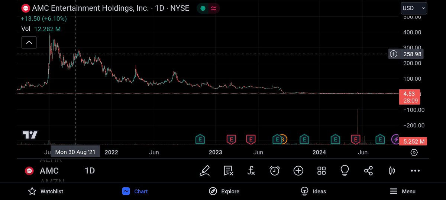Create an alert with the alarm clock icon
The height and width of the screenshot is (200, 446).
275,170
